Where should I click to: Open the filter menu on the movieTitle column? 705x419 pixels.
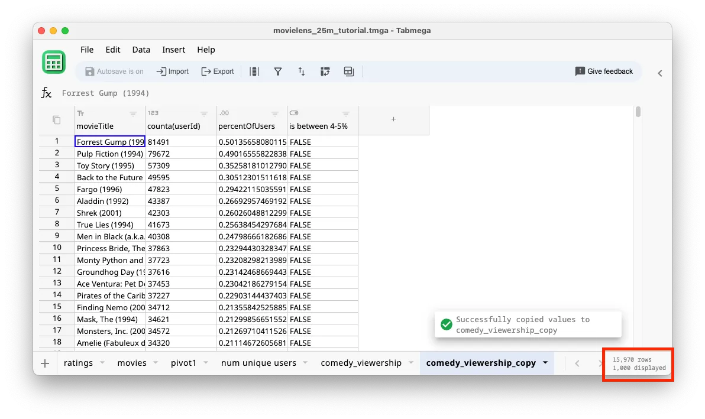(133, 113)
